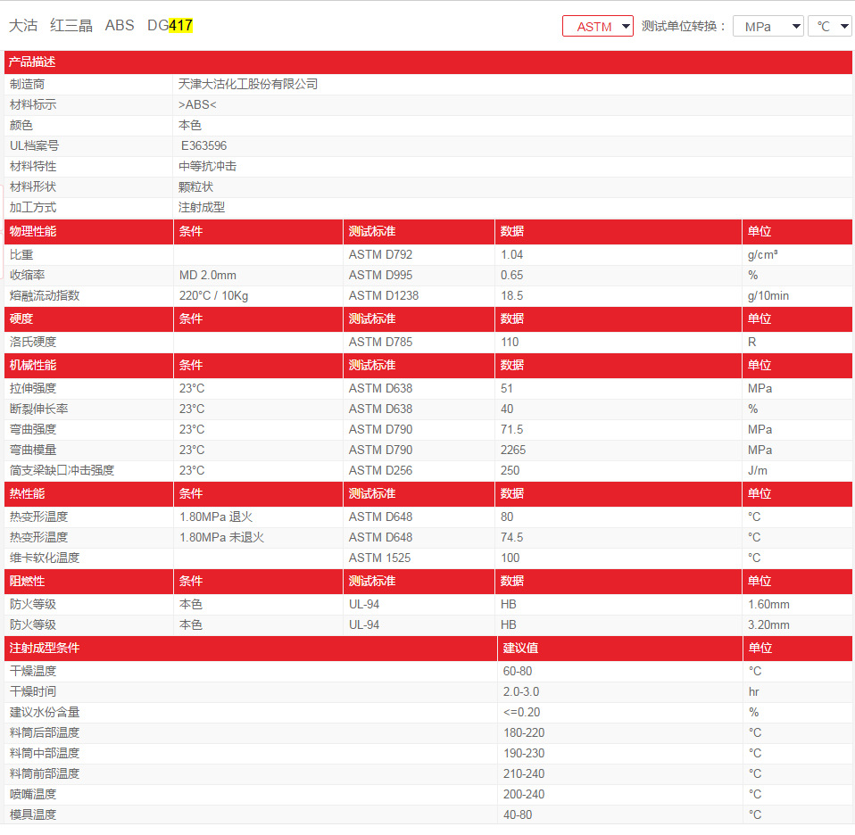Click shrinkage value 0.65
The image size is (855, 835).
point(511,276)
